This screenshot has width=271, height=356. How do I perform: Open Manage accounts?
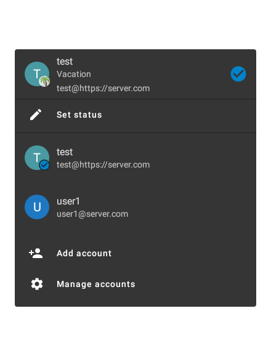coord(135,285)
